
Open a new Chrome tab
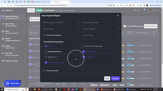(72, 2)
